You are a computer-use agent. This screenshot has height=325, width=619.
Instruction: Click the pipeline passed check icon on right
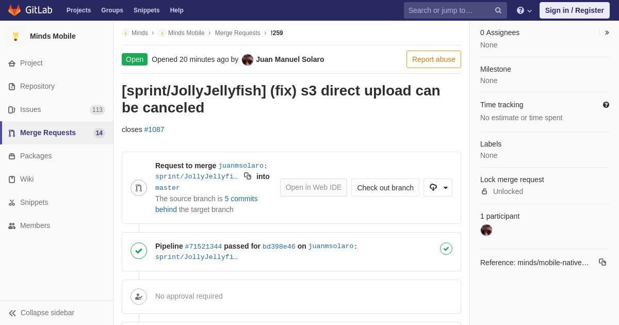point(446,249)
